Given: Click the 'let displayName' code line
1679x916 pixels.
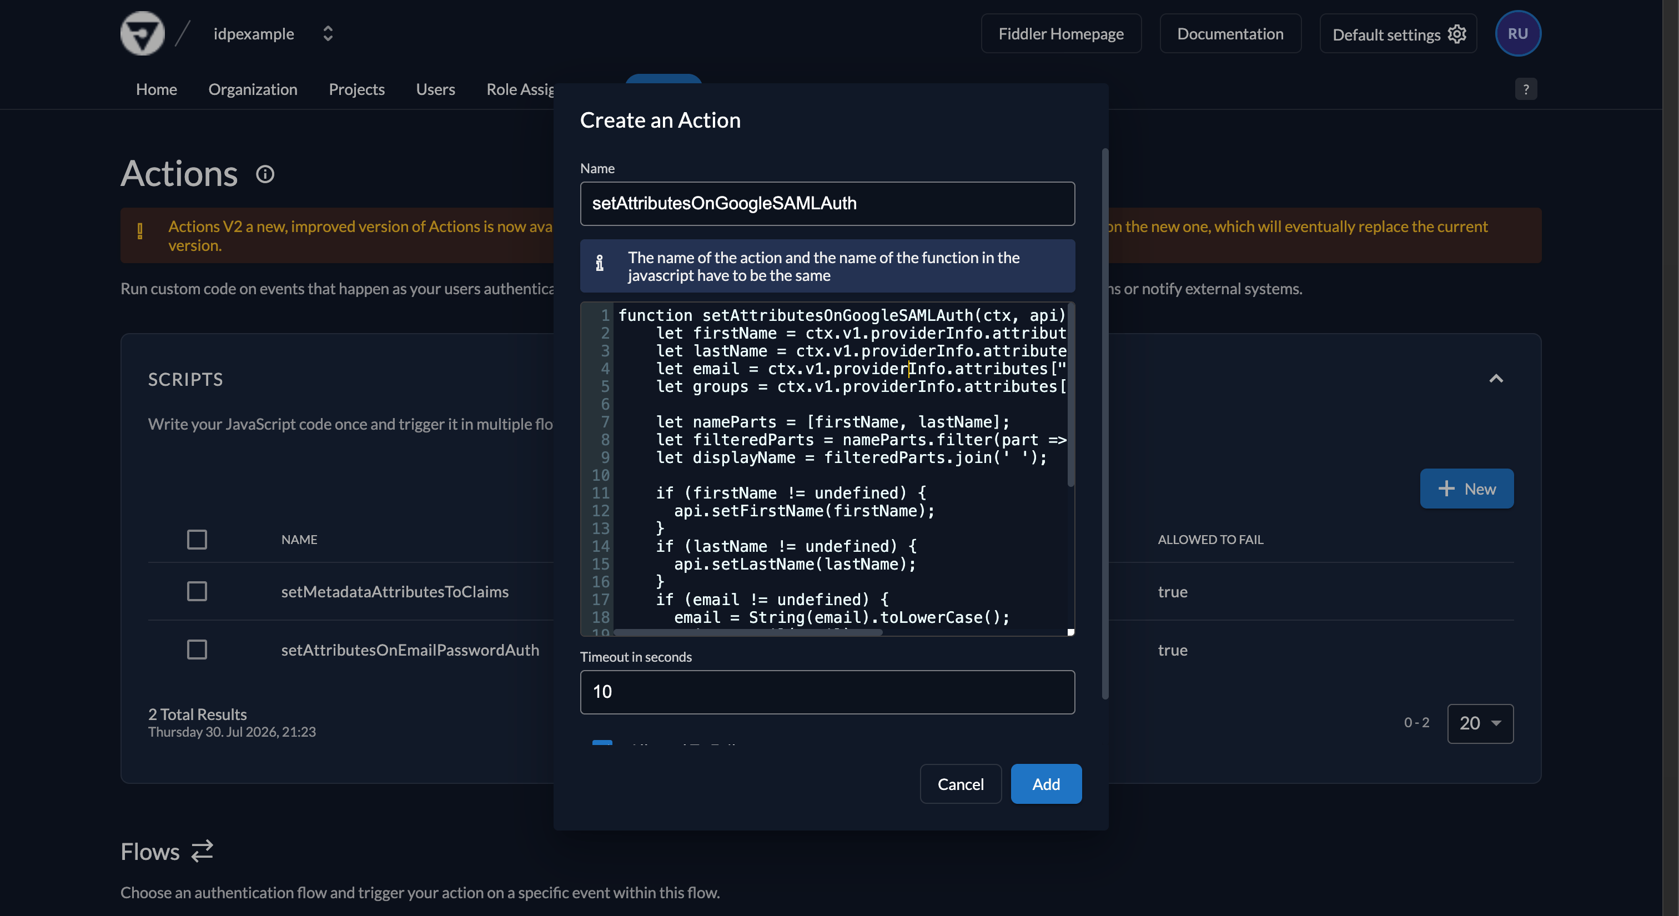Looking at the screenshot, I should 851,457.
